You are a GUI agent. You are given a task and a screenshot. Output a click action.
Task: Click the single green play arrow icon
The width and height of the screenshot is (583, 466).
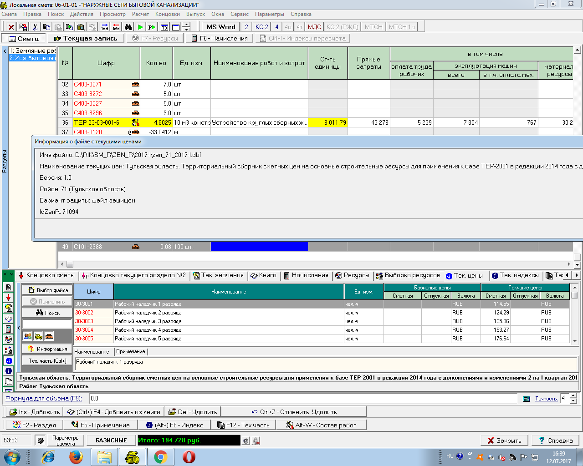140,27
